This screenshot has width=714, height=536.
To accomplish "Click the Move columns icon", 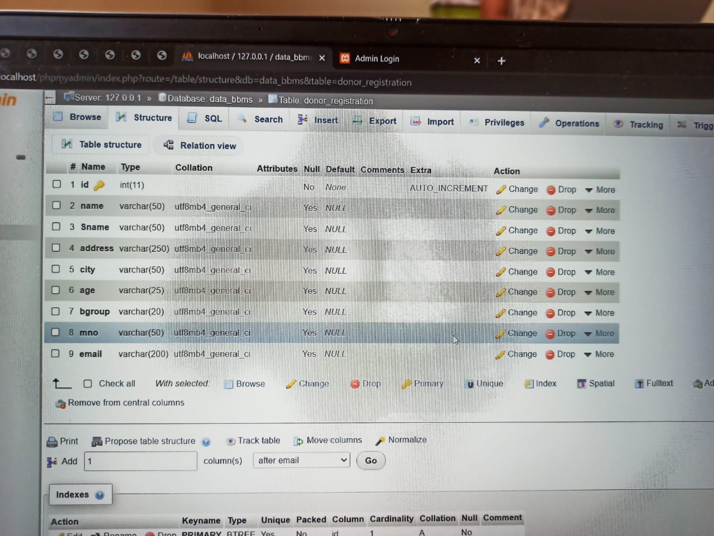I will click(298, 441).
